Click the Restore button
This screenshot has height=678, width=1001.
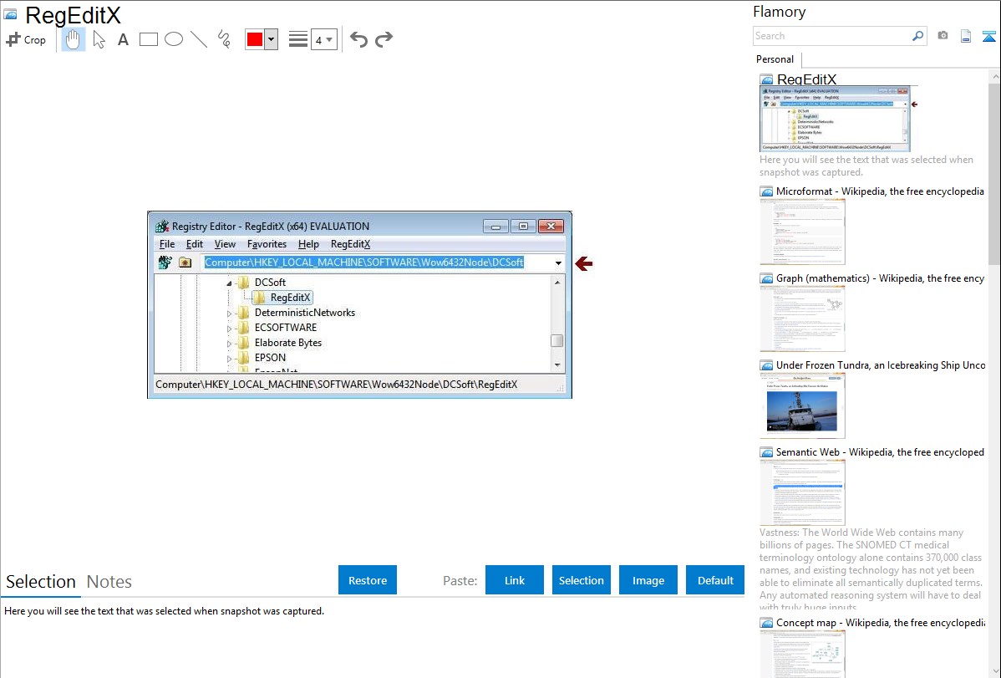coord(368,580)
